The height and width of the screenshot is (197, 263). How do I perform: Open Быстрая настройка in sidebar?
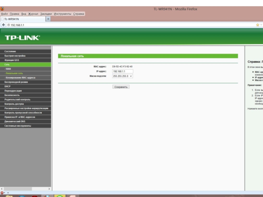[26, 55]
